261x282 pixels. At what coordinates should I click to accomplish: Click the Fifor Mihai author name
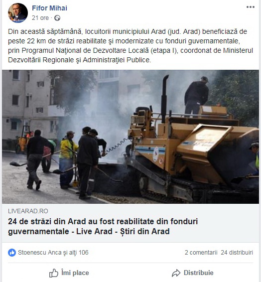[x=49, y=8]
